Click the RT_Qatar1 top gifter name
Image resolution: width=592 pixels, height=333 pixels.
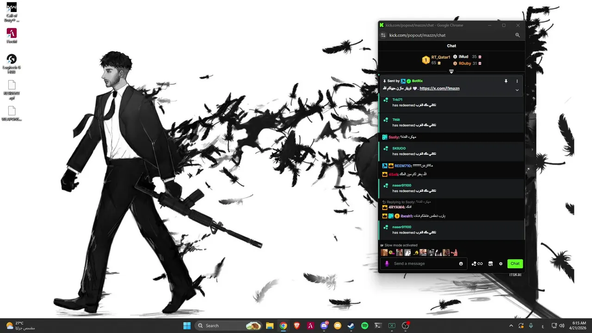pyautogui.click(x=441, y=57)
